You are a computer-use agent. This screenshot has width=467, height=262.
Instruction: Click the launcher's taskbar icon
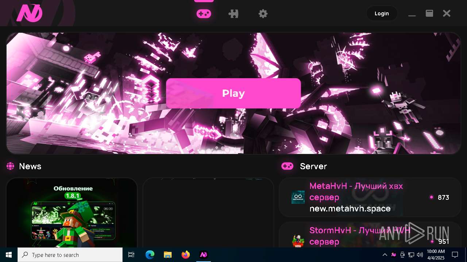[x=204, y=255]
